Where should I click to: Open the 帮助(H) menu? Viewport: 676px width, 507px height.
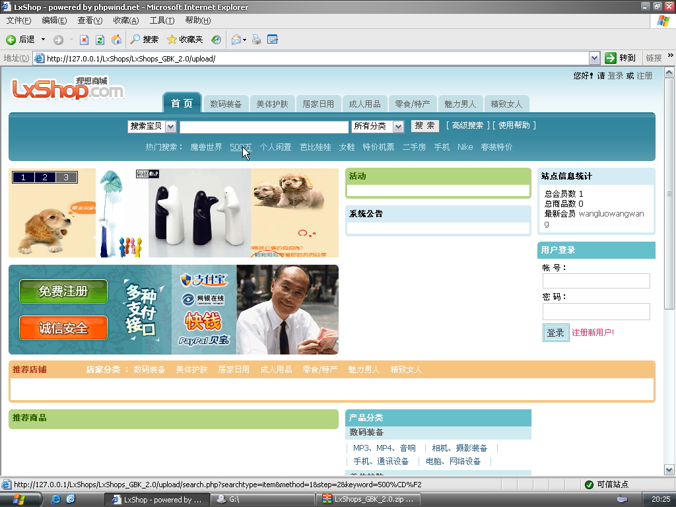[x=198, y=20]
